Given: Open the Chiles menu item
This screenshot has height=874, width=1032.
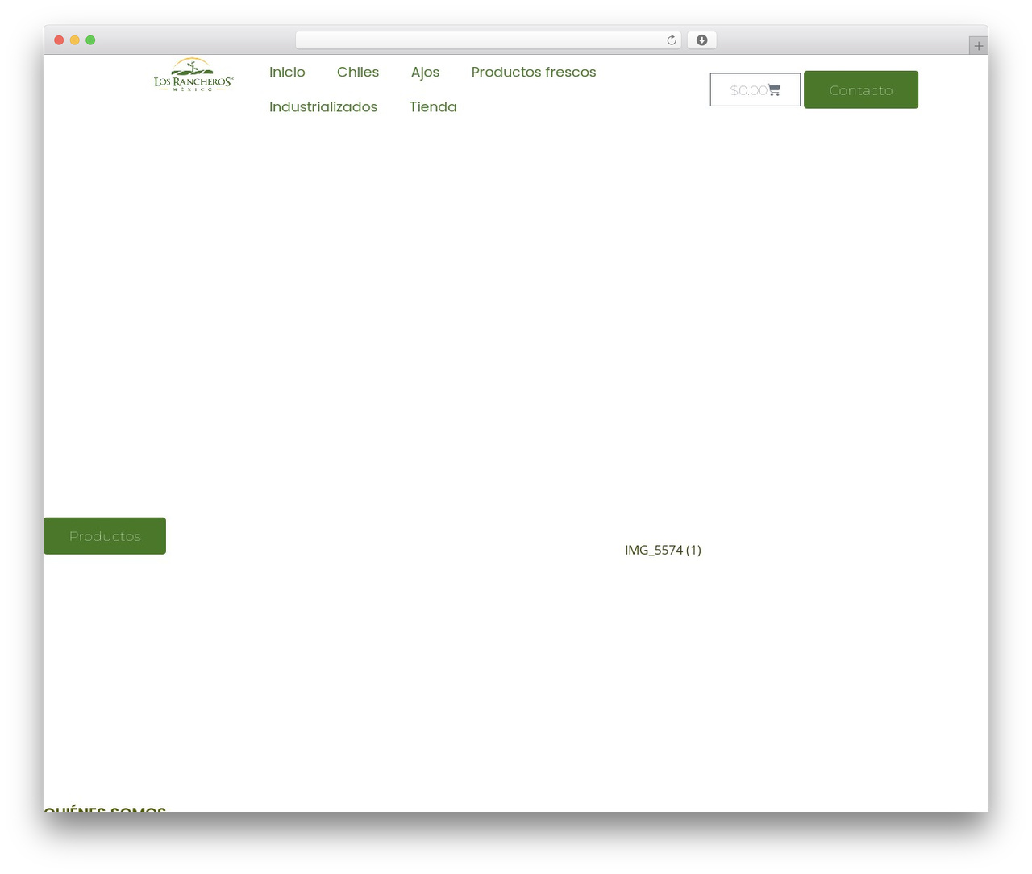Looking at the screenshot, I should 358,72.
